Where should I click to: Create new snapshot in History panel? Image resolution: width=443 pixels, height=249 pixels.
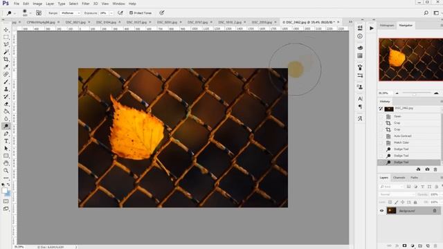(427, 169)
